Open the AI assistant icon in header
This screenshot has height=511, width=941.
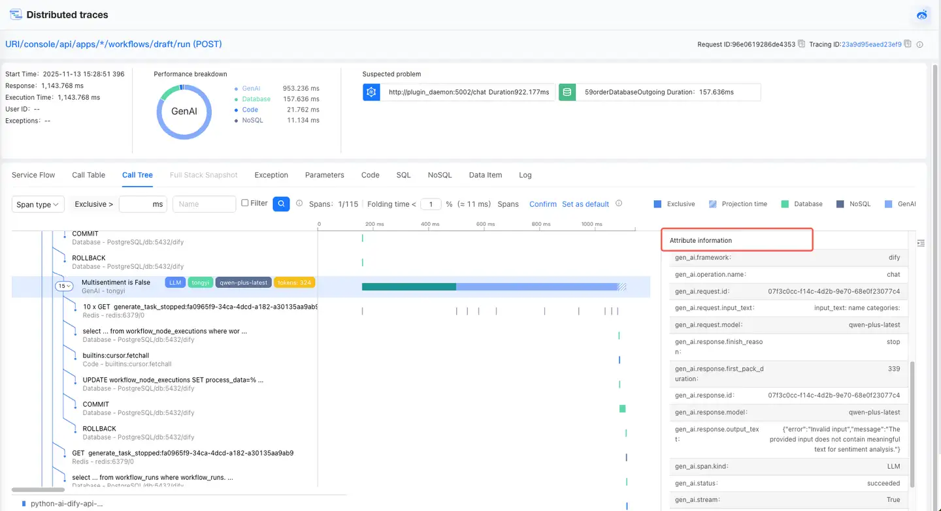point(922,15)
